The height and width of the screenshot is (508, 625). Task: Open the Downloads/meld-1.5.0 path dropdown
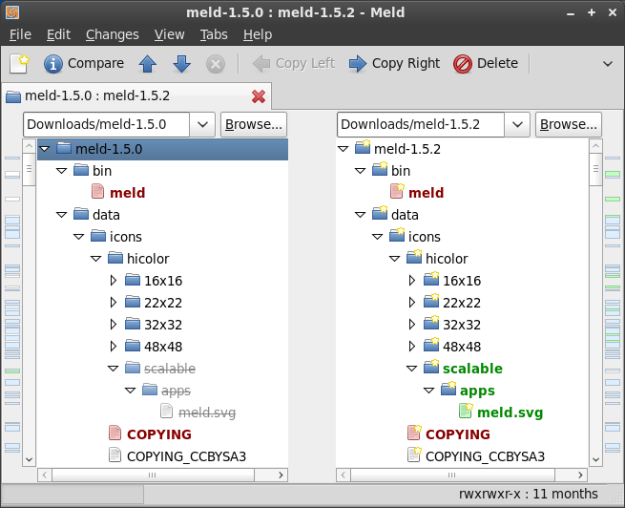(x=202, y=124)
